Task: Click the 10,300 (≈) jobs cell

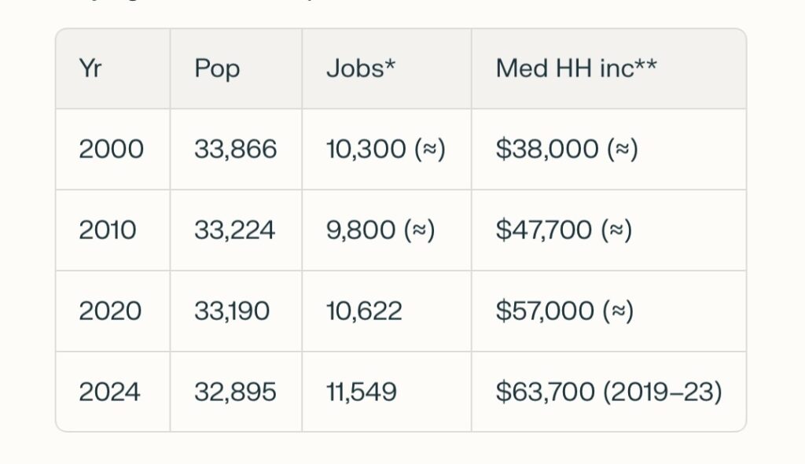Action: 385,149
